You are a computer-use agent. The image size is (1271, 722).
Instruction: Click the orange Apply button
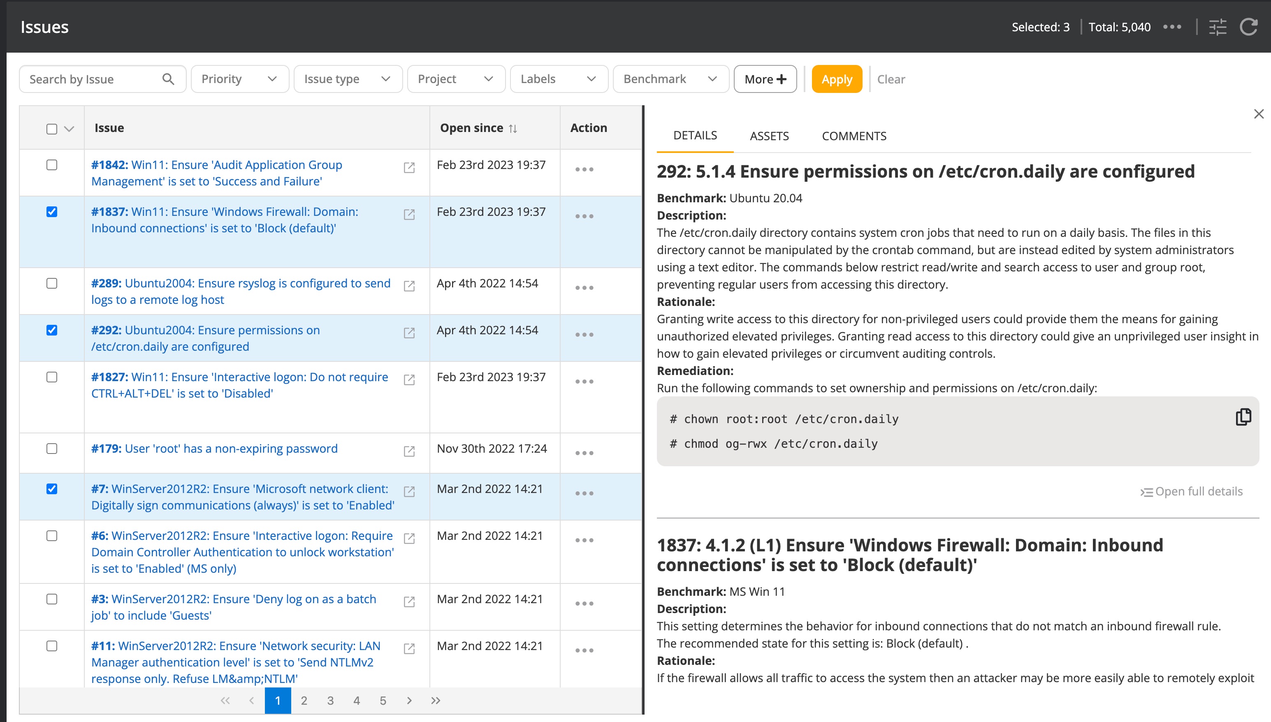[836, 79]
